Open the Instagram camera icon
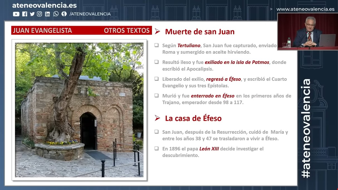Screen dimensions: 338x190 [x=40, y=14]
